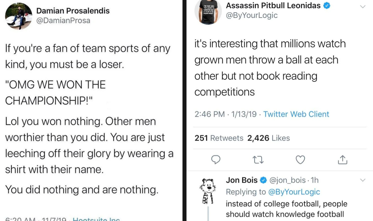Image resolution: width=373 pixels, height=221 pixels.
Task: Click Jon Bois verified checkmark badge
Action: tap(263, 180)
